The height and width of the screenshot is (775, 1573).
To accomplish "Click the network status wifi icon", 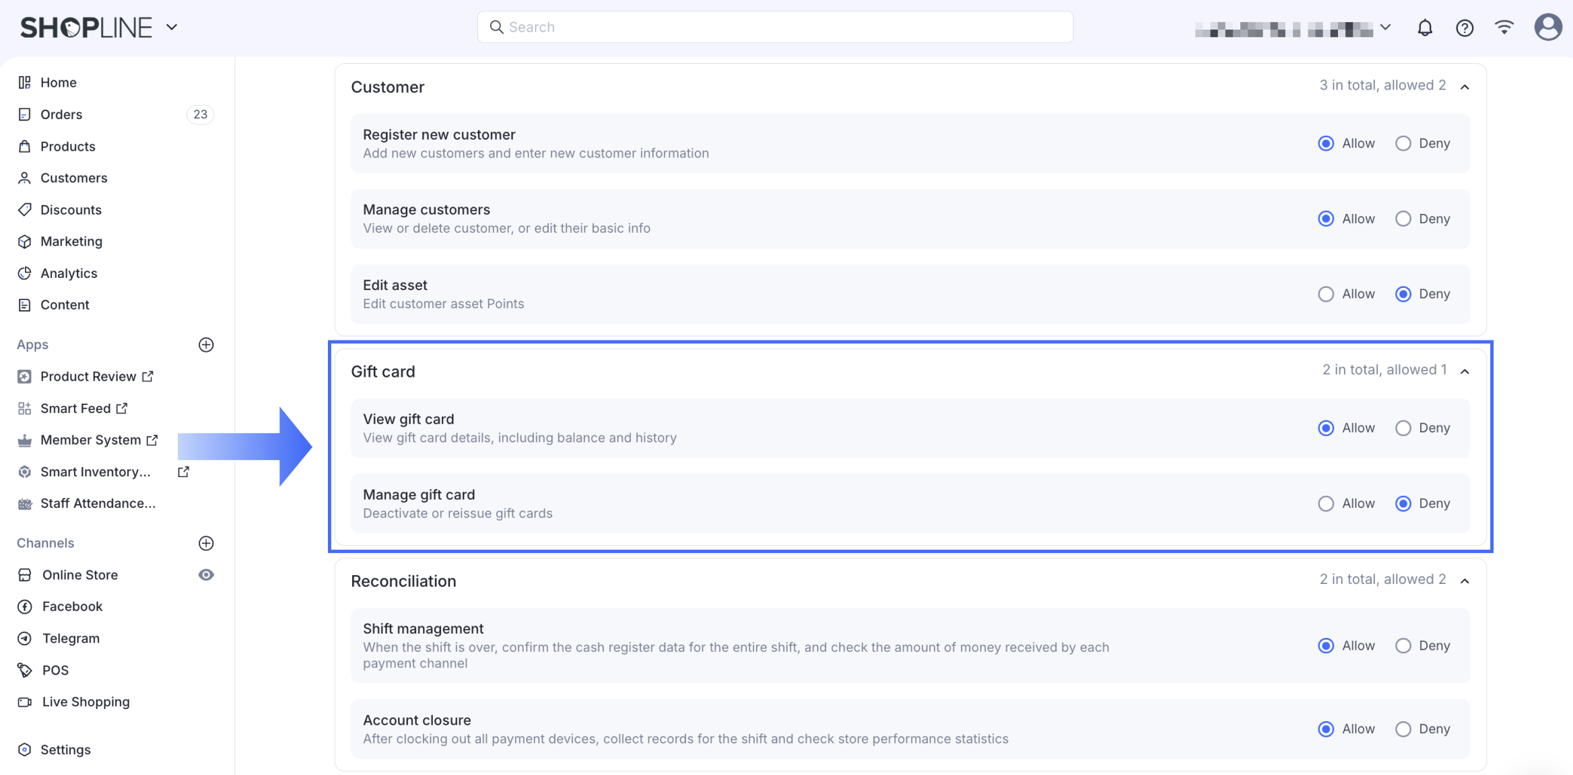I will point(1504,27).
